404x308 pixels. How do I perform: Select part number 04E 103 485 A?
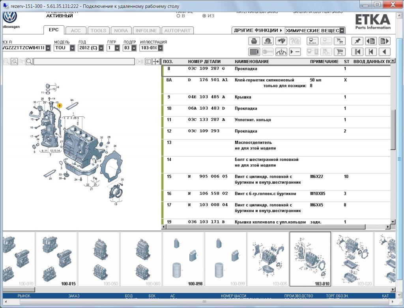(x=206, y=97)
